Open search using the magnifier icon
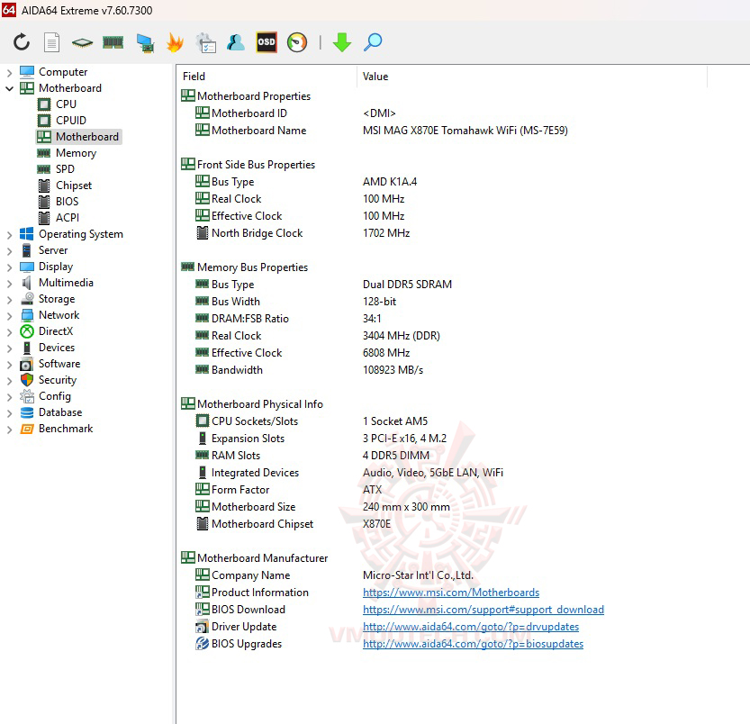The image size is (750, 724). 372,41
